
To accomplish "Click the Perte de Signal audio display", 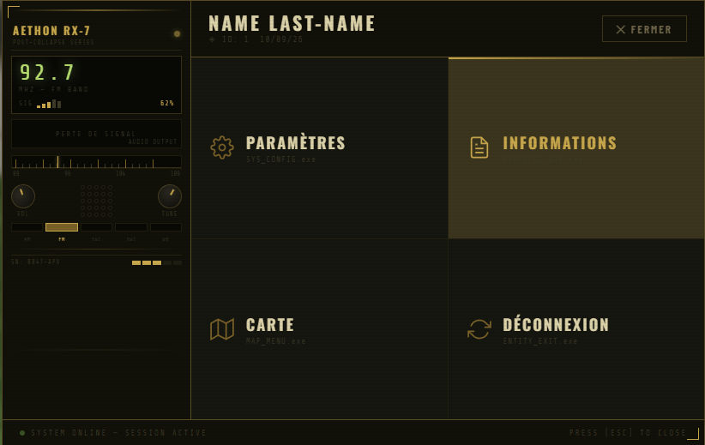I will tap(96, 134).
